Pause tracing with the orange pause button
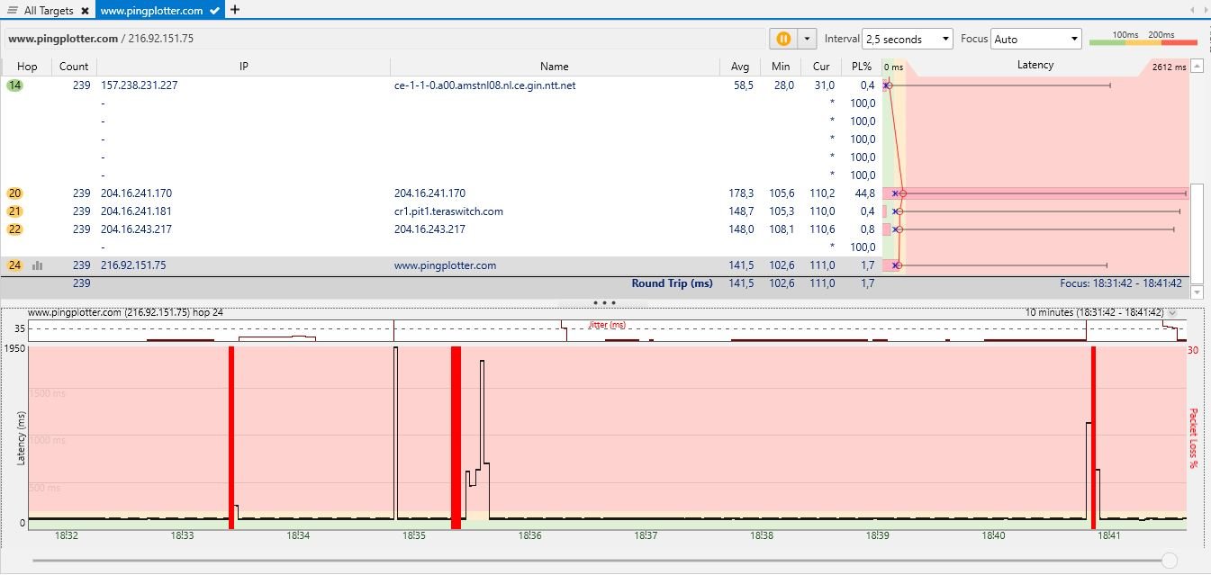Viewport: 1211px width, 575px height. click(x=783, y=39)
